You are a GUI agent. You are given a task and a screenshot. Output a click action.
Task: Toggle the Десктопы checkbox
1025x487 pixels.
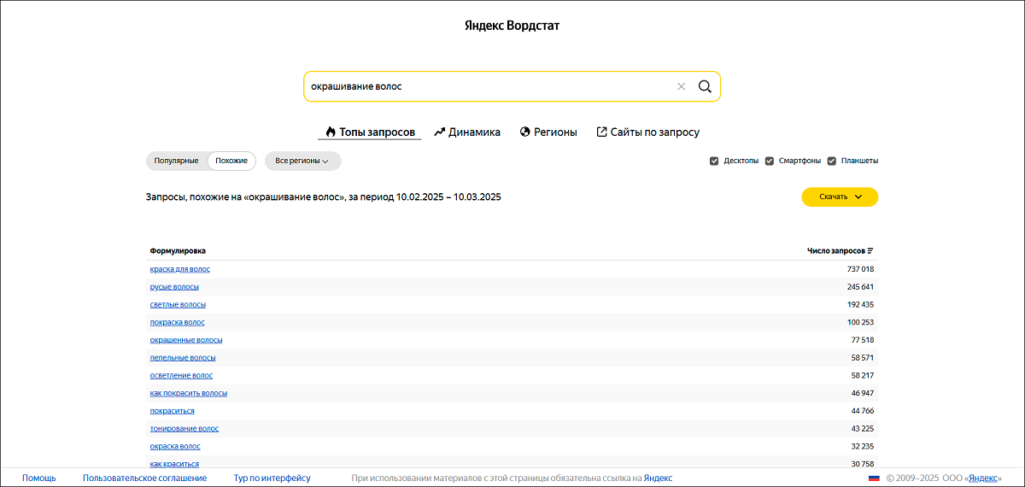[x=714, y=161]
